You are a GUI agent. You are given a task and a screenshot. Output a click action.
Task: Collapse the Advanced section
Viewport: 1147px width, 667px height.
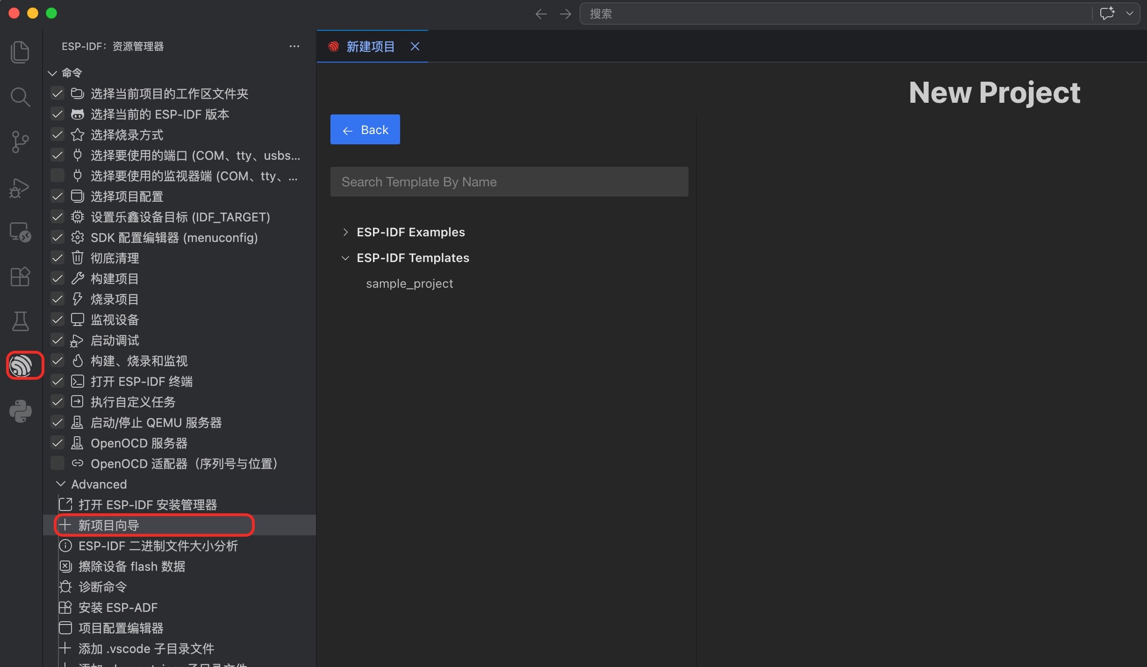(60, 484)
